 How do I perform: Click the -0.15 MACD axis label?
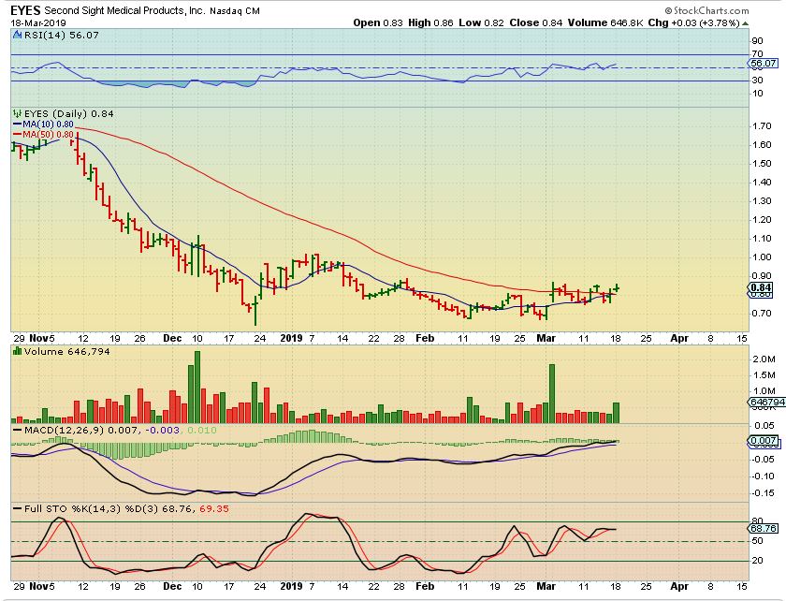coord(764,493)
